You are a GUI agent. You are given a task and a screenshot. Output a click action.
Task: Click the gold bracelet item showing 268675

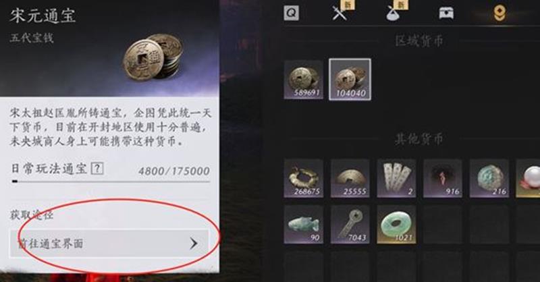[303, 178]
